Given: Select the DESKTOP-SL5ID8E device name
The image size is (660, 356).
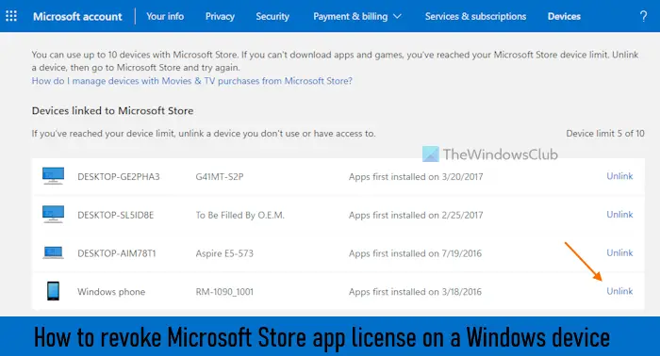Looking at the screenshot, I should 116,215.
